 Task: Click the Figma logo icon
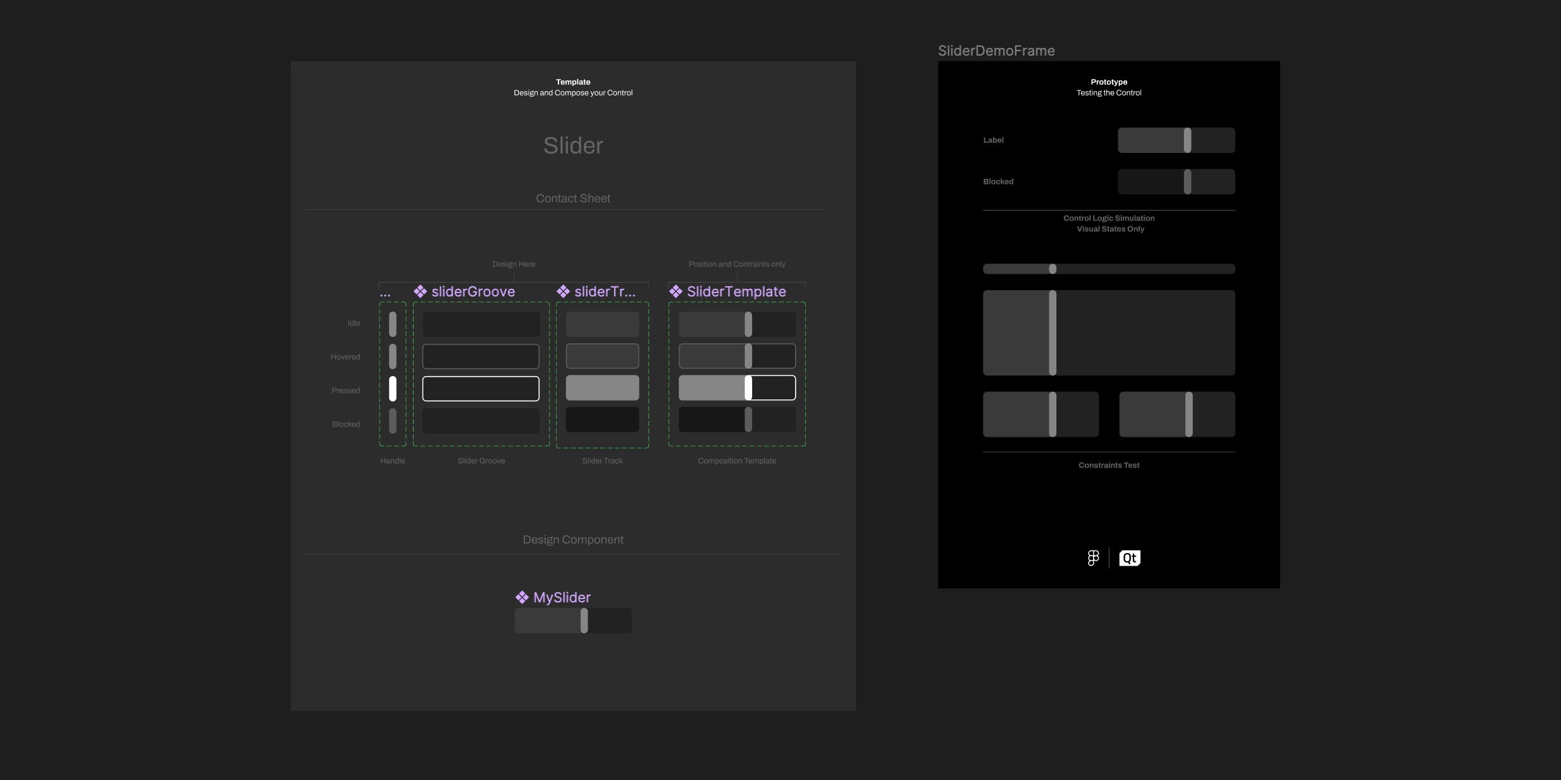(1093, 558)
